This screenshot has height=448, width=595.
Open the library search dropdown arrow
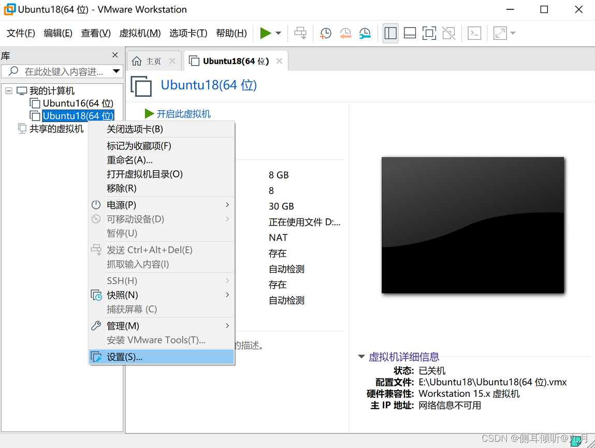pos(116,71)
